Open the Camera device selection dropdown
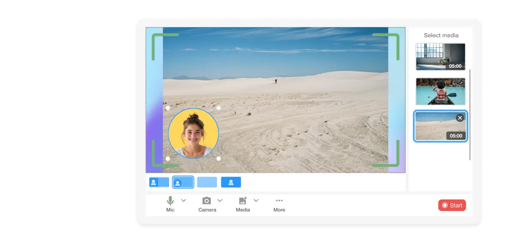The image size is (515, 247). (x=220, y=200)
